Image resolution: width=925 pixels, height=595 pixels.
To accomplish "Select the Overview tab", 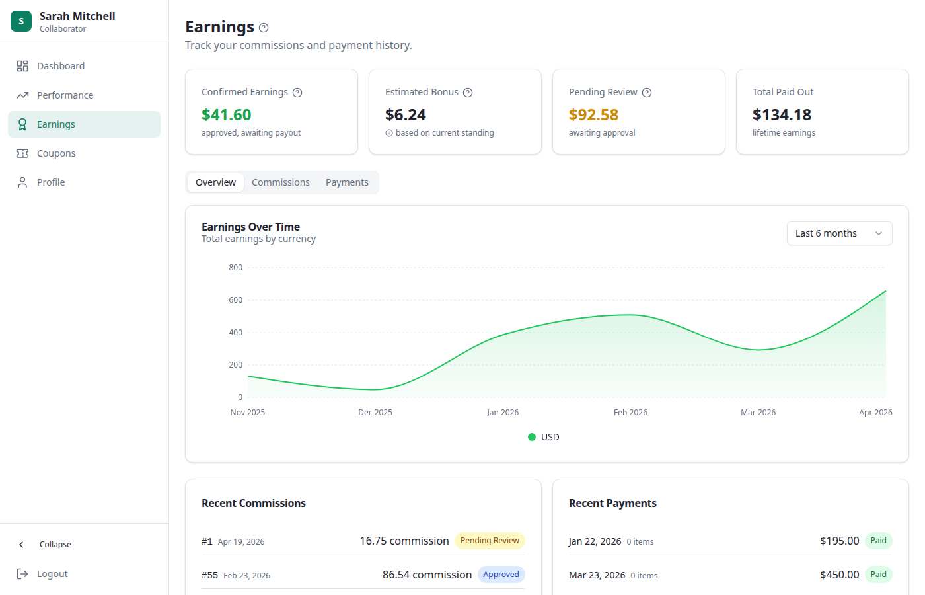I will (x=215, y=182).
